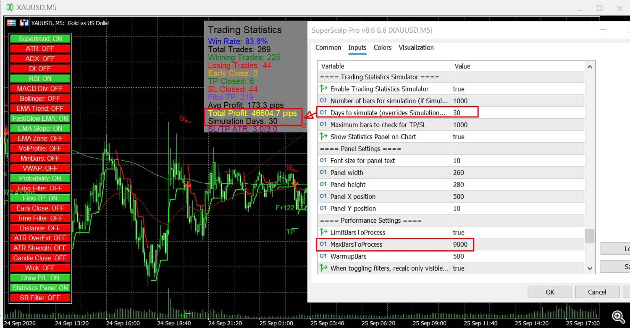Click the candlestick icon in window title bar
630x328 pixels.
click(9, 8)
